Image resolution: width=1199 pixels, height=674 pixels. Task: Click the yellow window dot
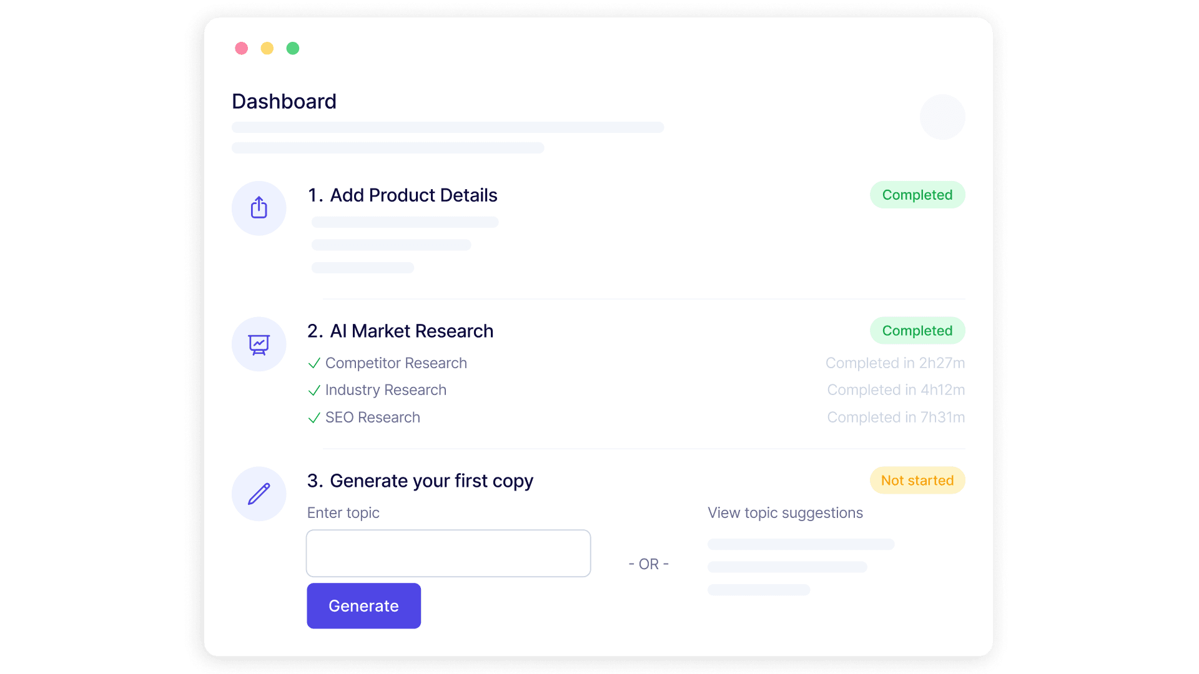(x=267, y=48)
